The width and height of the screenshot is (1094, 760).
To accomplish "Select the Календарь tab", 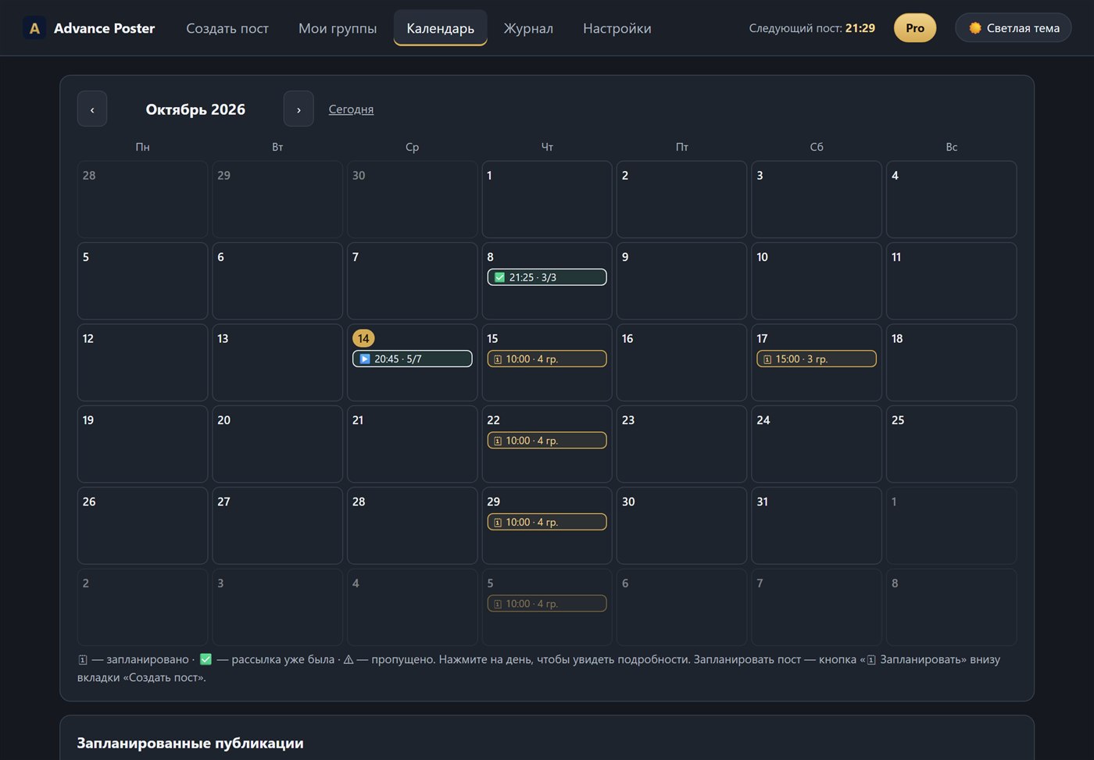I will click(441, 28).
